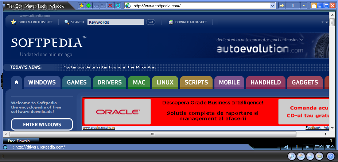Click the ENTER WINDOWS button

[42, 125]
